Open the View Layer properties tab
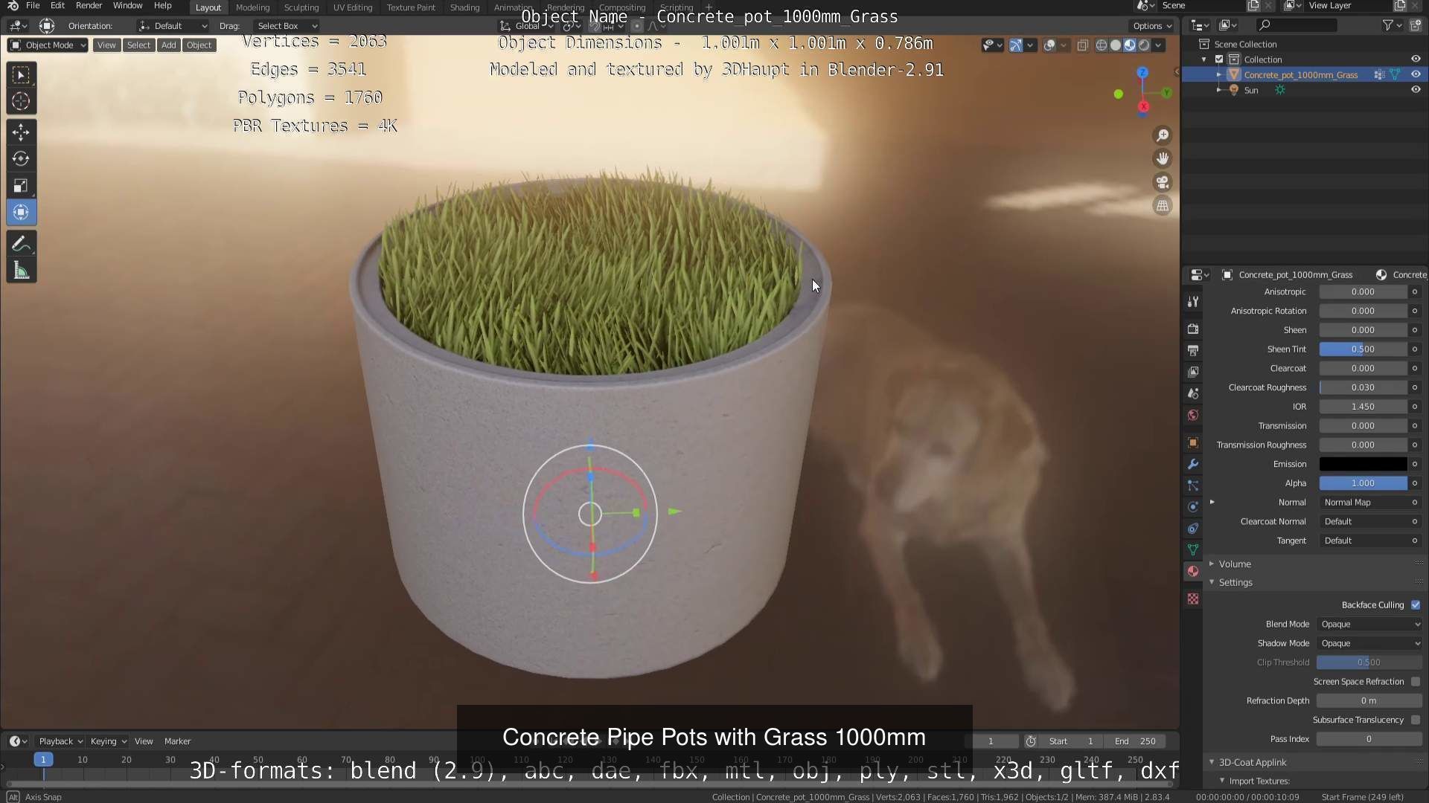 click(x=1193, y=372)
